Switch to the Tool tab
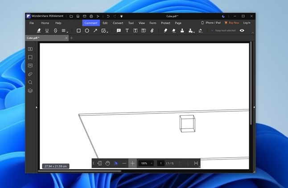Image resolution: width=288 pixels, height=188 pixels. 131,23
